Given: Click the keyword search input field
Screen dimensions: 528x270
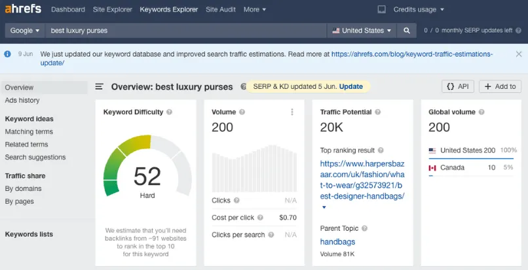Looking at the screenshot, I should pos(186,31).
